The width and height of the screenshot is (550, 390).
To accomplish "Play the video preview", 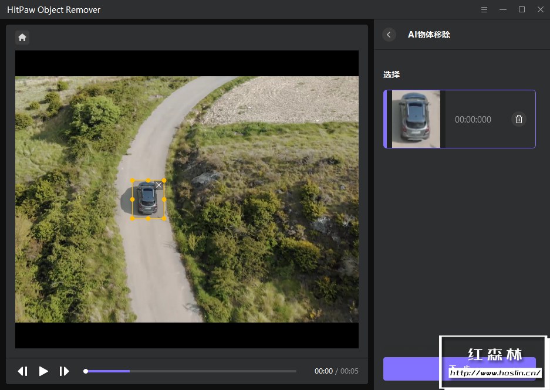I will 43,371.
